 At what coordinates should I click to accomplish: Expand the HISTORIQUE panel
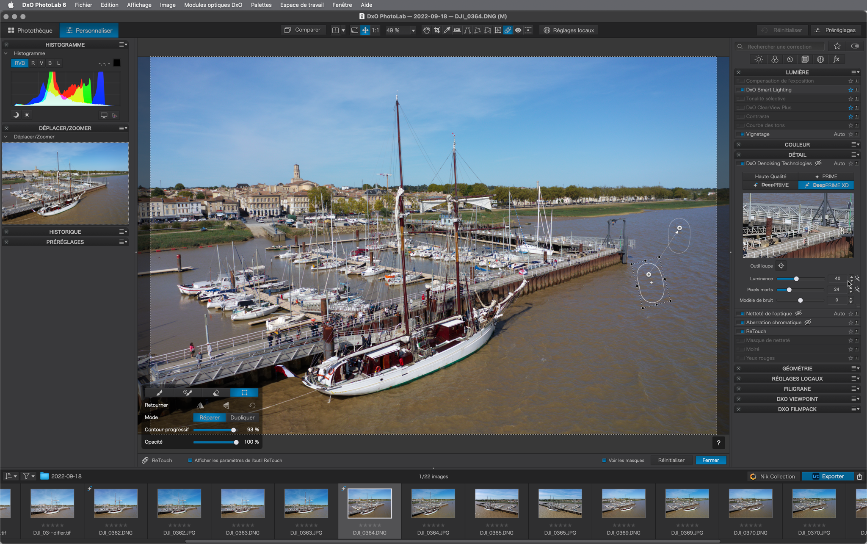tap(65, 232)
